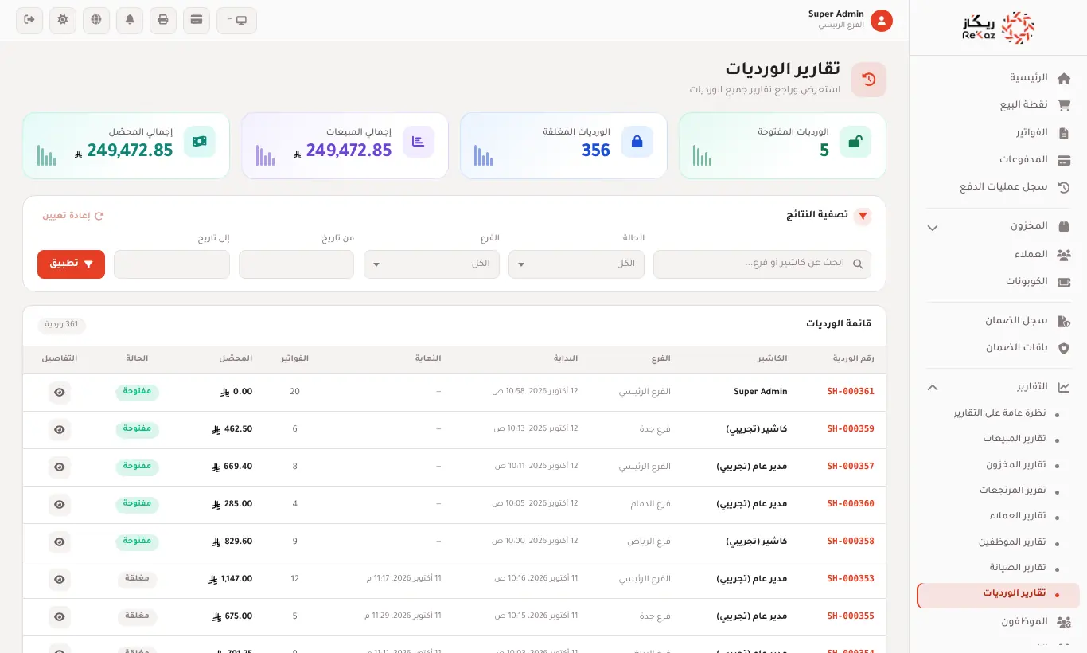Open سجل عمليات الدفع in sidebar

[998, 187]
